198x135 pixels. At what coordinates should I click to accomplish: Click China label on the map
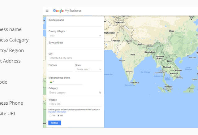click(x=171, y=31)
